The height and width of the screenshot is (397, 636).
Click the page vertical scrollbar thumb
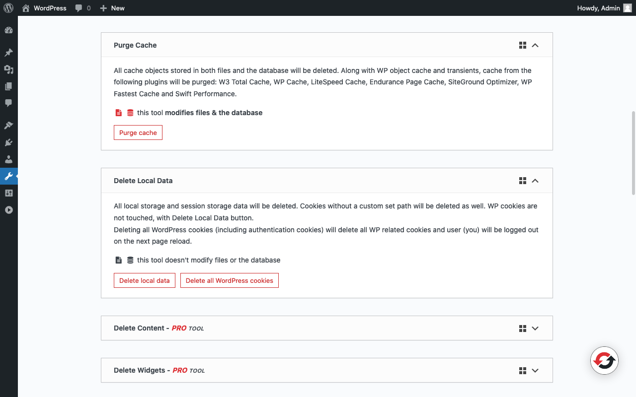pos(633,153)
